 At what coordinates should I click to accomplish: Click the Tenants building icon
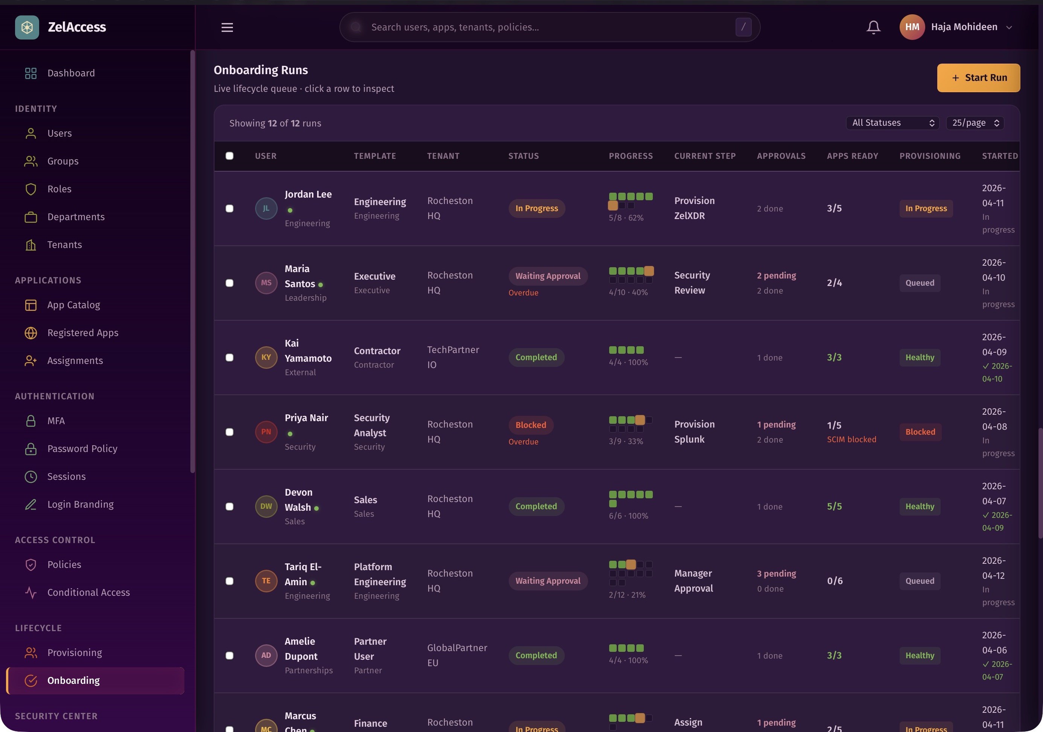pos(30,245)
